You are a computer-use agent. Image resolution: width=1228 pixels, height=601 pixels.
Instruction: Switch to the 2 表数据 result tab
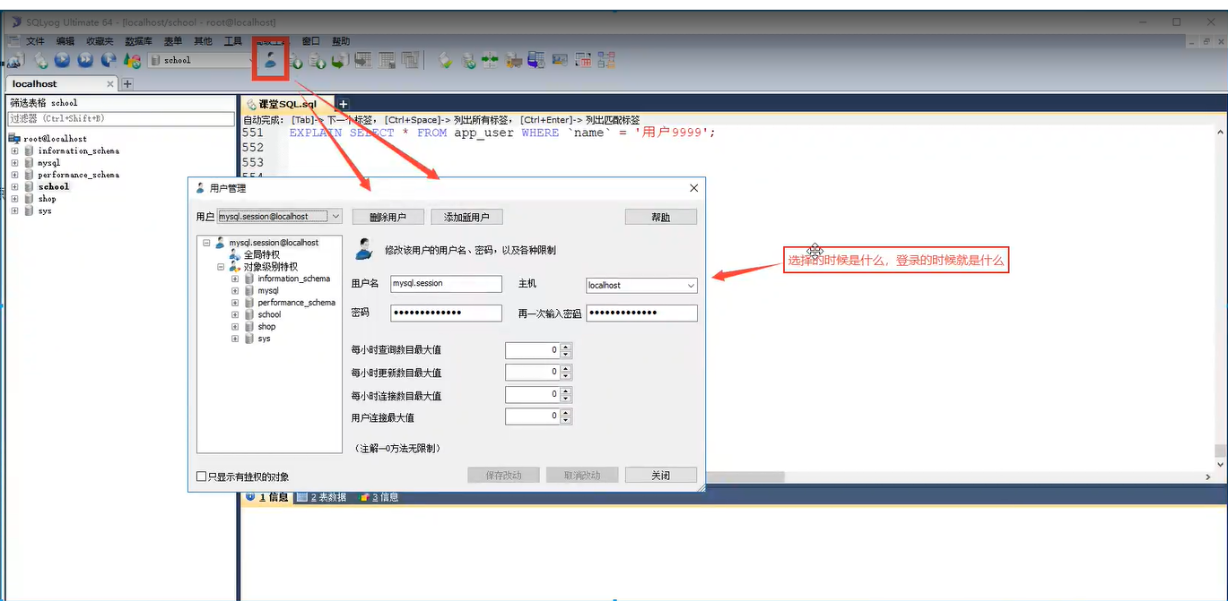(x=321, y=497)
